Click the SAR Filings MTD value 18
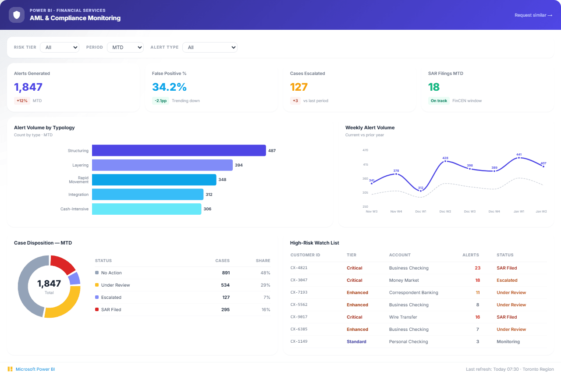This screenshot has width=561, height=376. click(434, 87)
